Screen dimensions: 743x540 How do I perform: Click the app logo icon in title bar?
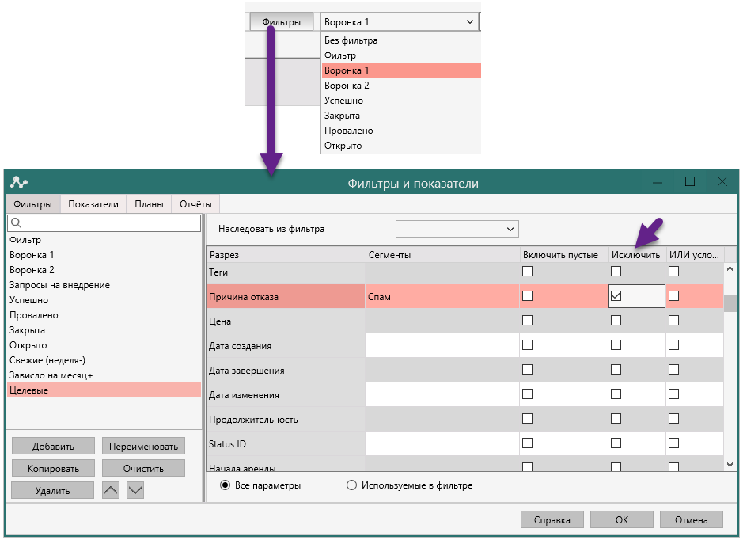(x=20, y=182)
